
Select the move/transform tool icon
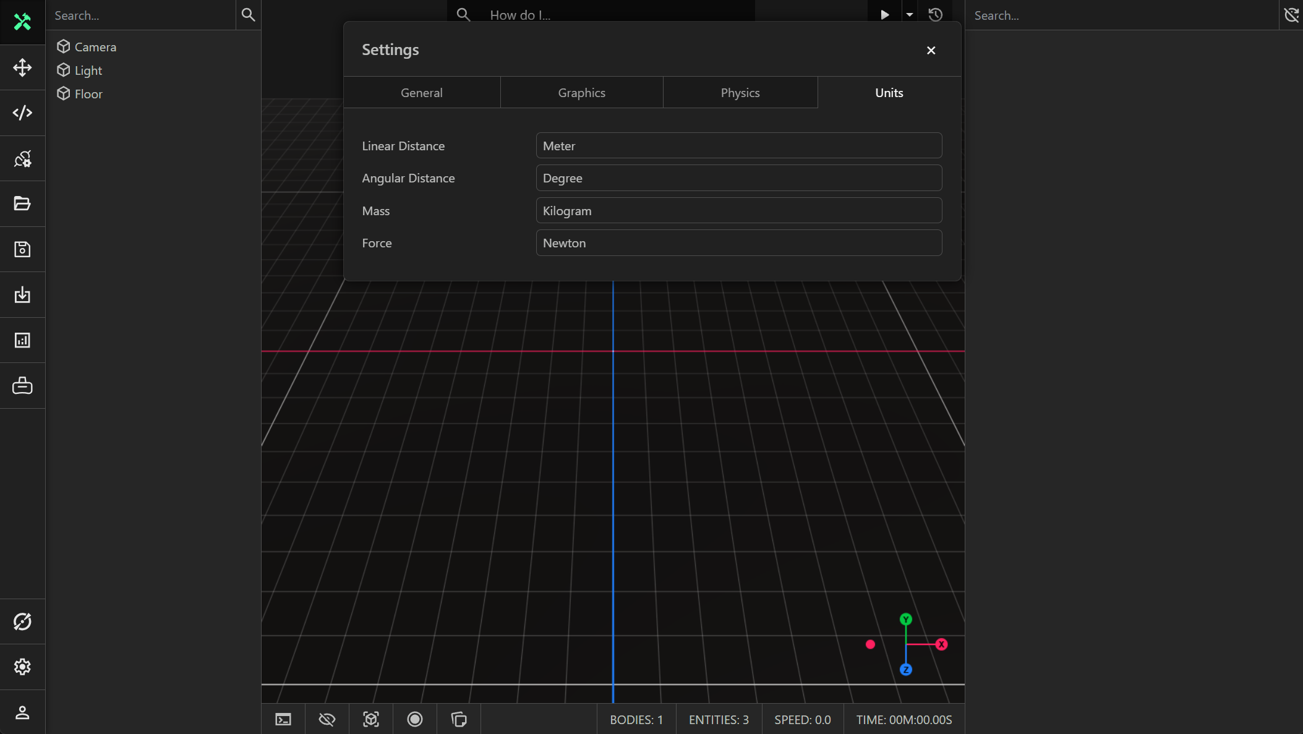[22, 67]
